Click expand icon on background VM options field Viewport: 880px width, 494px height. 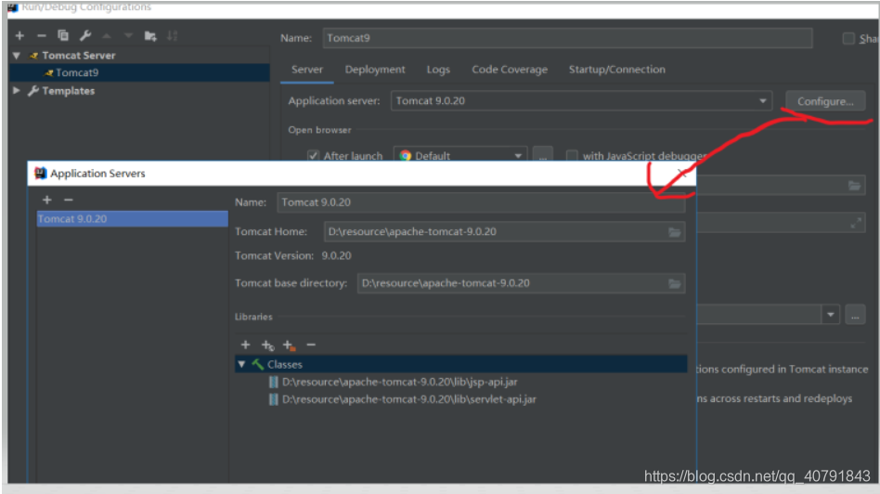coord(855,224)
